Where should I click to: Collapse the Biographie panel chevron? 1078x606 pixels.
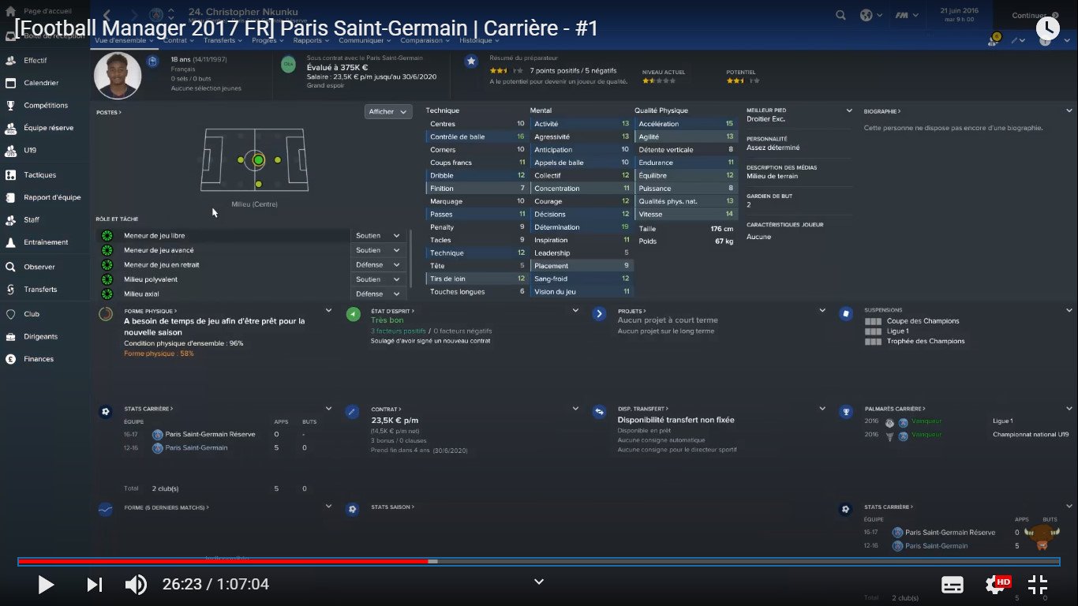[x=1069, y=111]
